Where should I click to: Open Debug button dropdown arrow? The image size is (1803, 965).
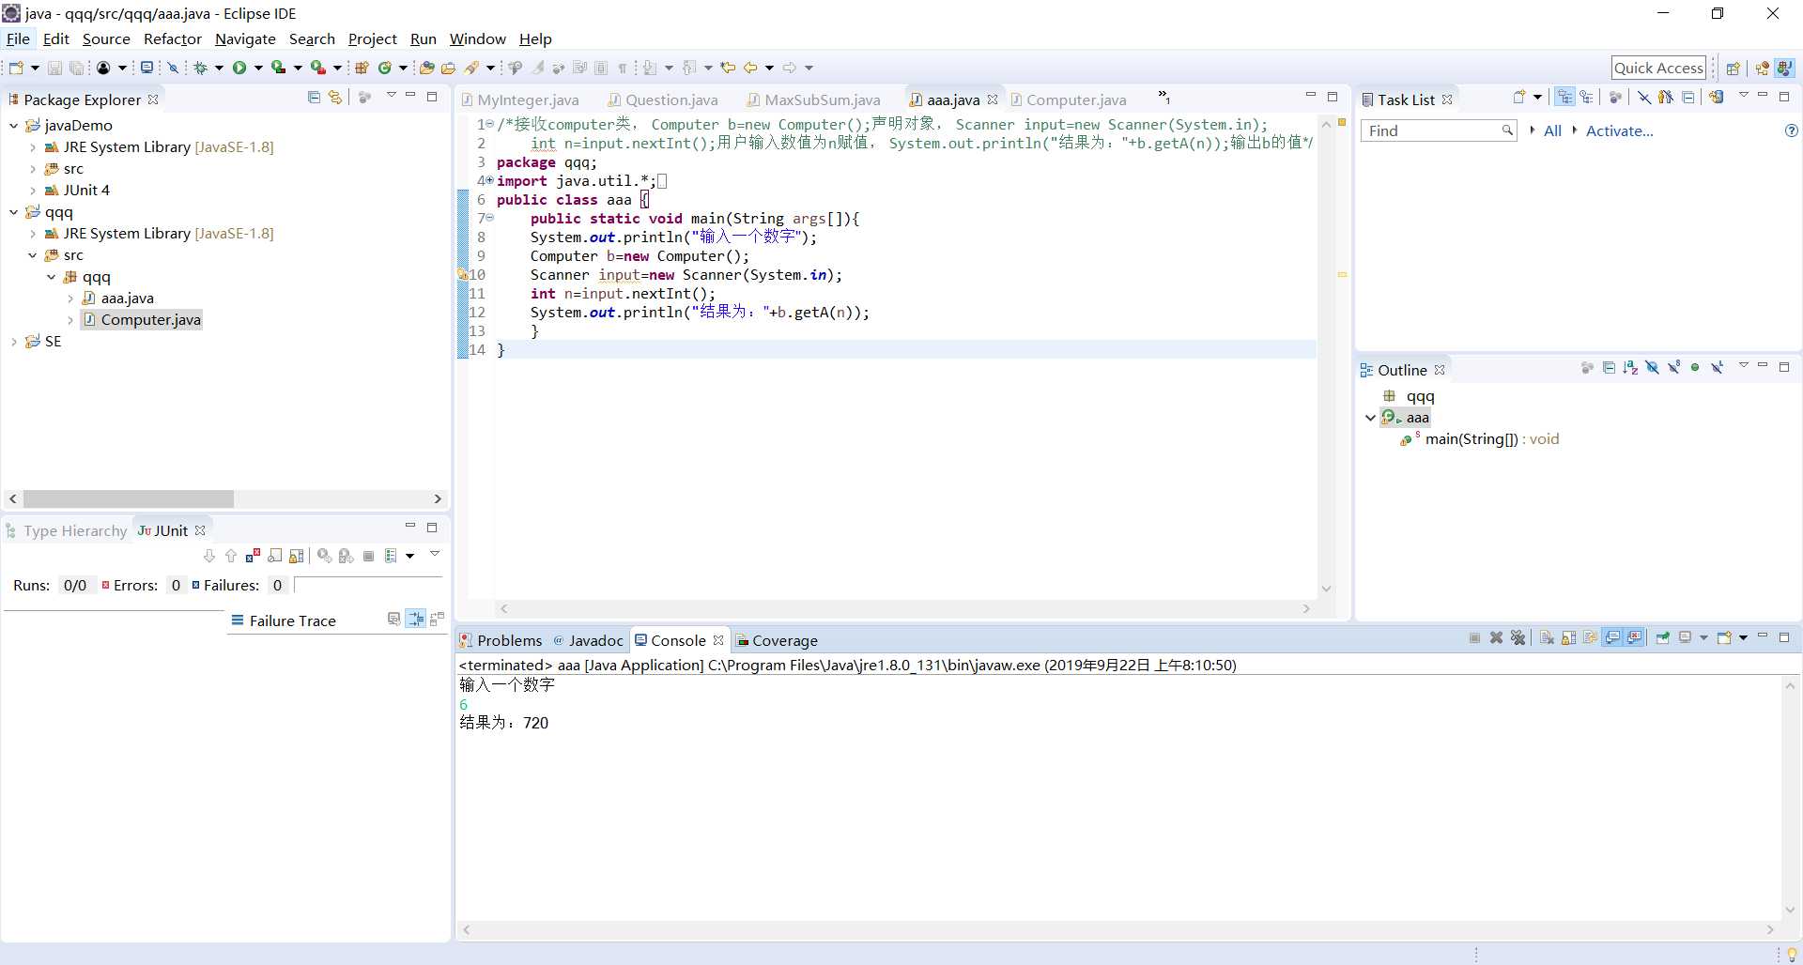219,68
